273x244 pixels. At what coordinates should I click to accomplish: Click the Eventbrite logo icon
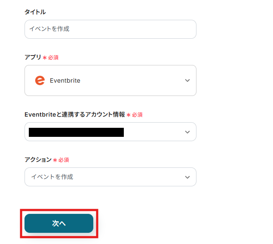[x=40, y=80]
